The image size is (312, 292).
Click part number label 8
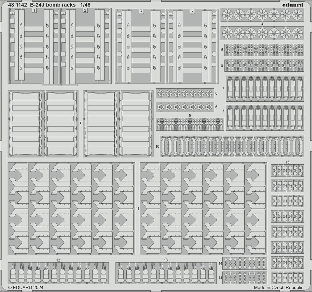[81, 124]
